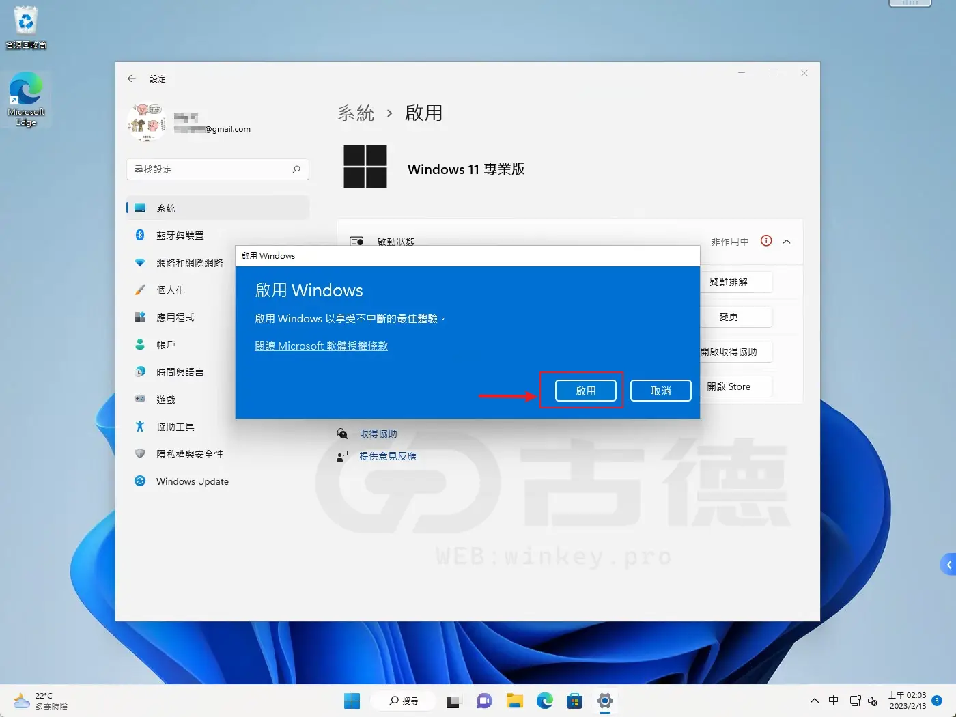Click the 取消 button in the dialog
956x717 pixels.
tap(660, 391)
